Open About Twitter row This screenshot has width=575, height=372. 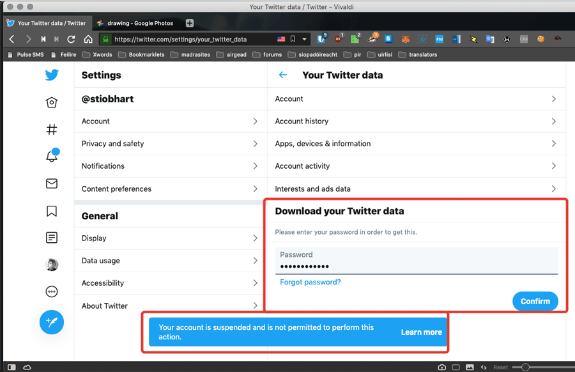coord(171,306)
